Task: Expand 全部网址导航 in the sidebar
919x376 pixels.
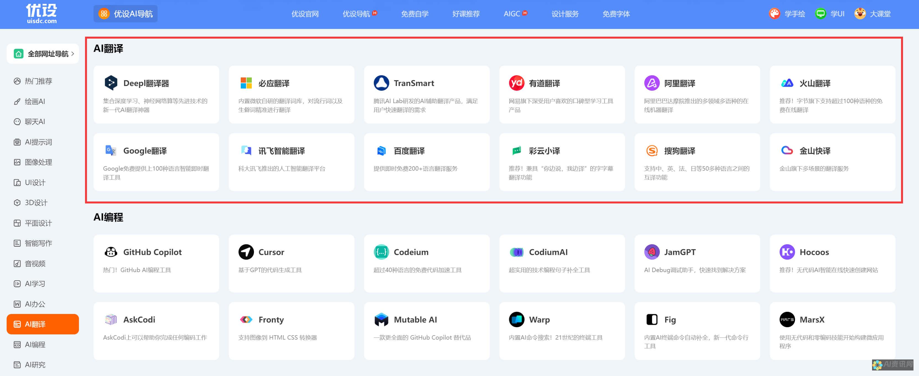Action: 43,53
